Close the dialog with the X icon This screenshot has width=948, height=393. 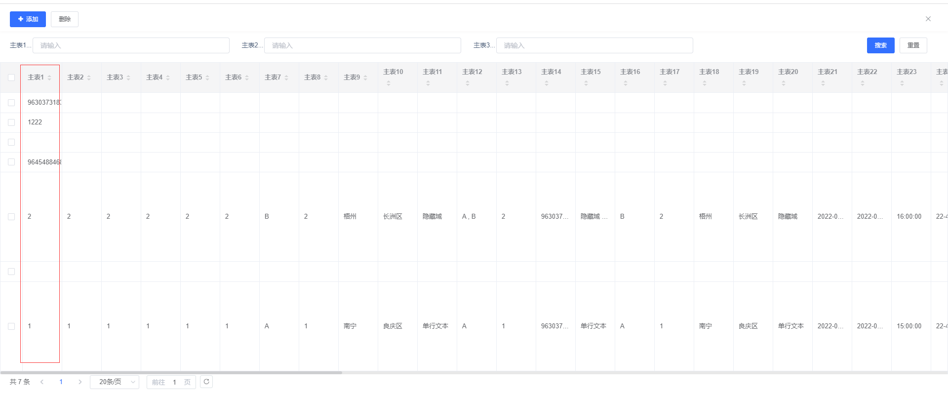click(x=928, y=19)
